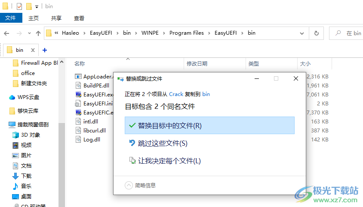Expand hidden breadcrumb path chevrons
Viewport: 363px width, 207px height.
click(x=56, y=33)
